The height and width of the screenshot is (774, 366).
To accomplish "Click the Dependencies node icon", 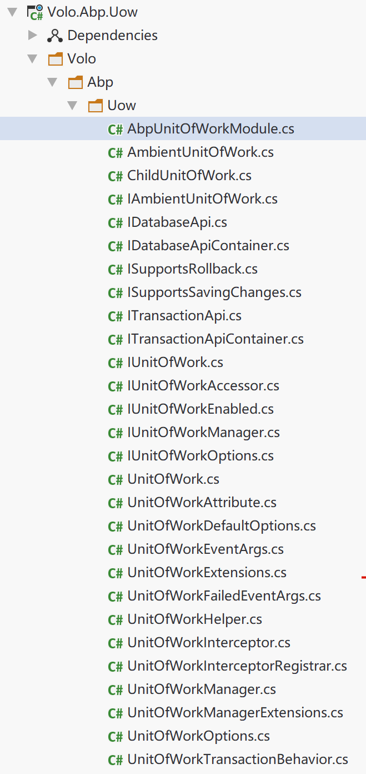I will click(55, 36).
